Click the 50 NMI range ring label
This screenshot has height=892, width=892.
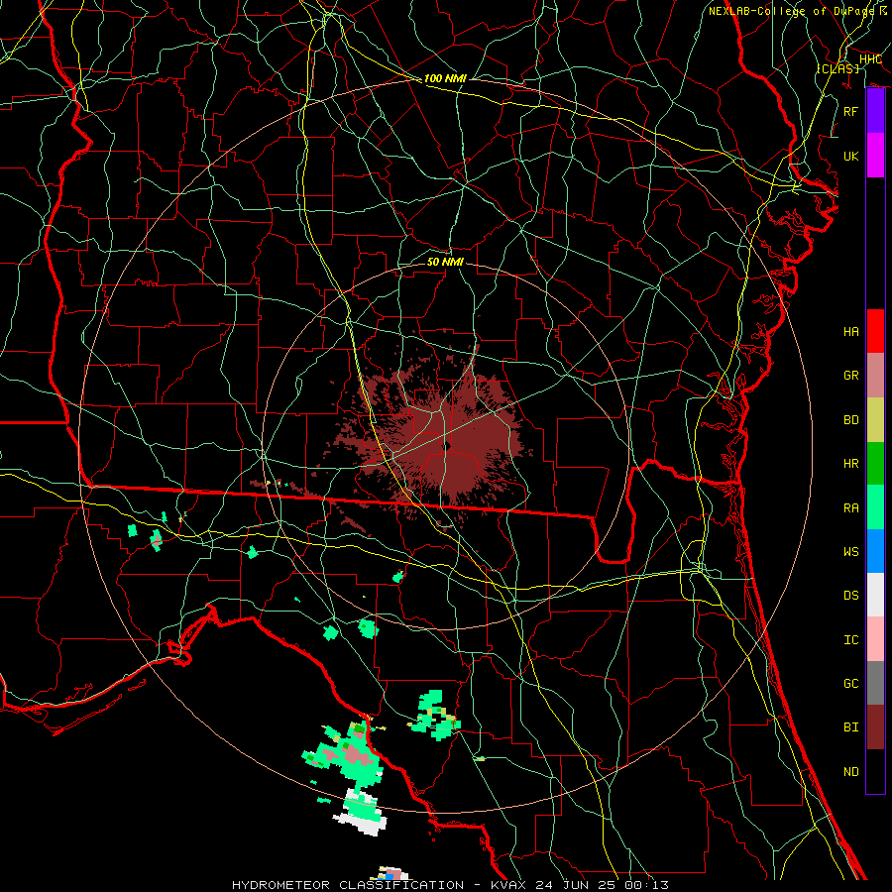point(445,262)
